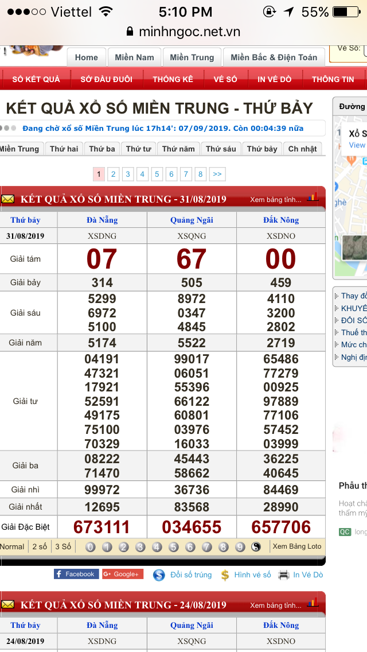Select digit 5 loto filter ball

173,547
